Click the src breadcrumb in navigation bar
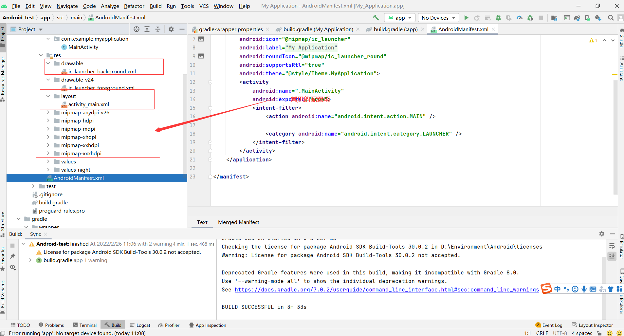Viewport: 624px width, 336px height. pos(60,18)
